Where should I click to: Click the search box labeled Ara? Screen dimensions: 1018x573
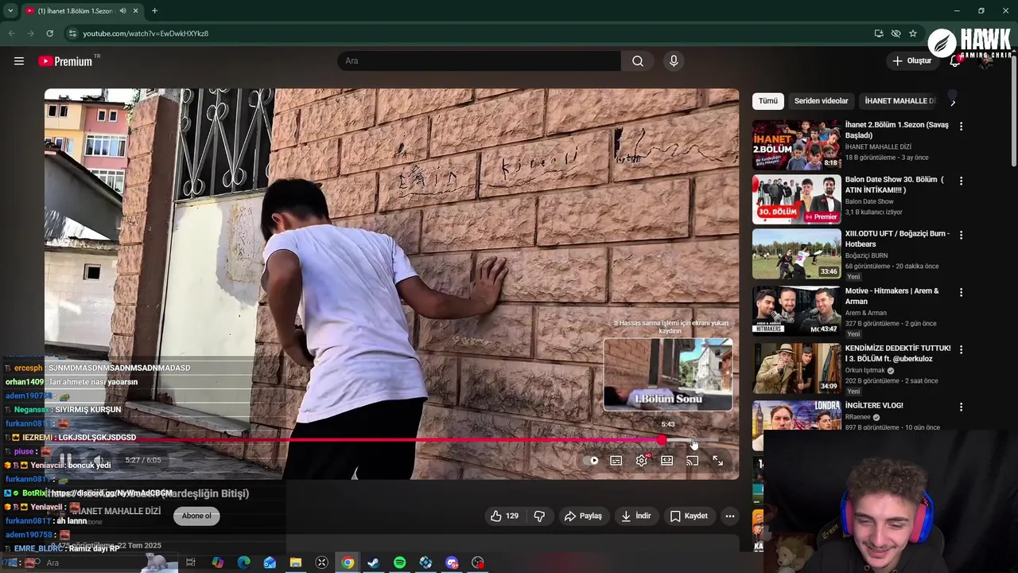point(480,61)
